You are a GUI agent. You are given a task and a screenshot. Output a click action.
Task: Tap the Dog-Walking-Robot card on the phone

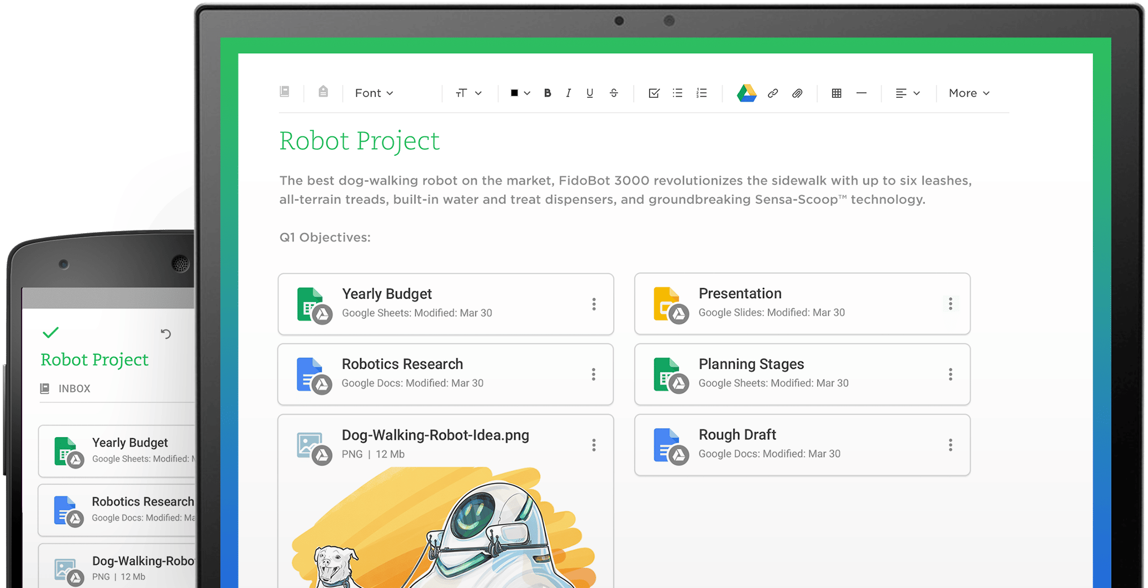tap(117, 566)
